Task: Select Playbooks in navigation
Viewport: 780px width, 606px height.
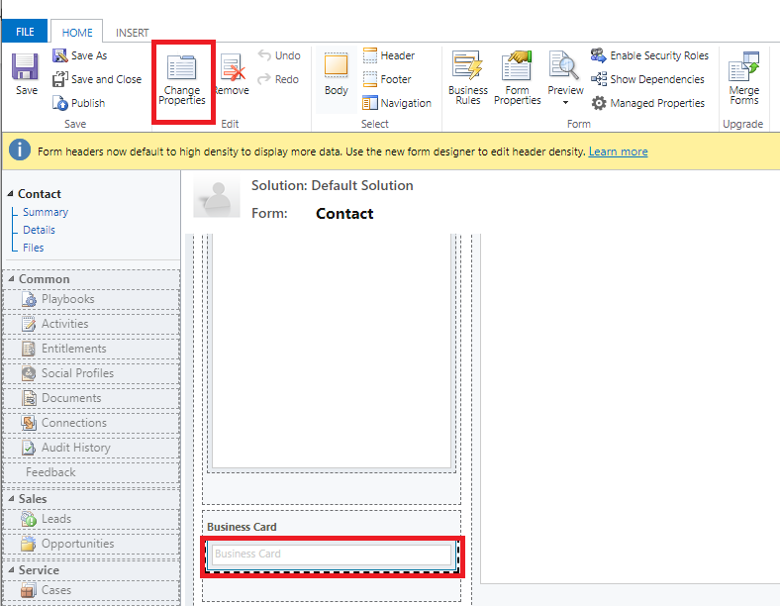Action: [91, 299]
